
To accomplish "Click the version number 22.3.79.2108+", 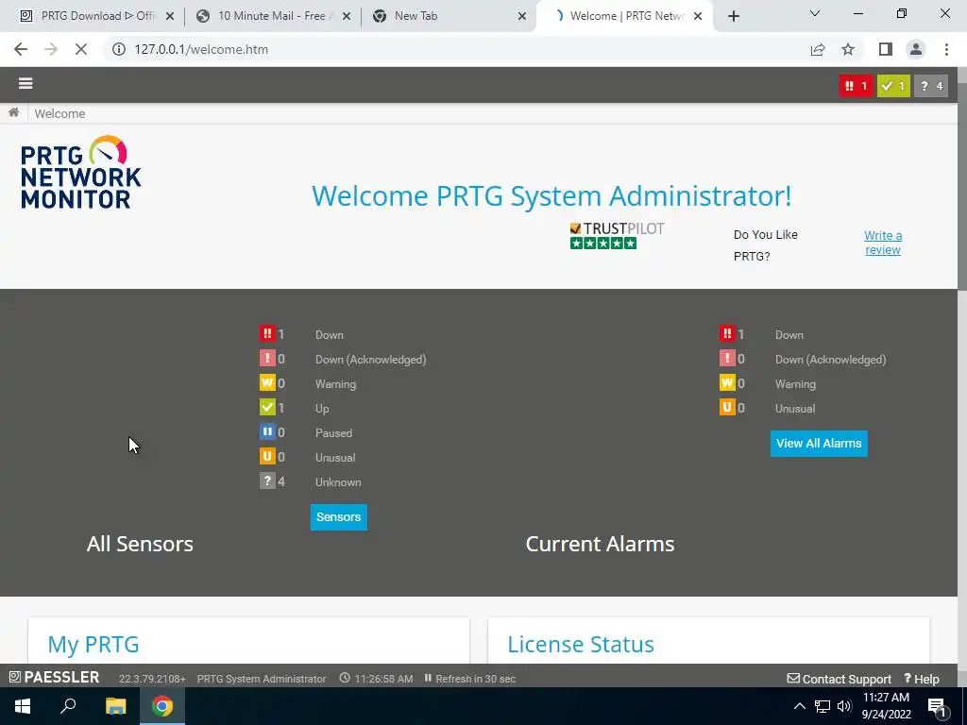I will point(152,679).
